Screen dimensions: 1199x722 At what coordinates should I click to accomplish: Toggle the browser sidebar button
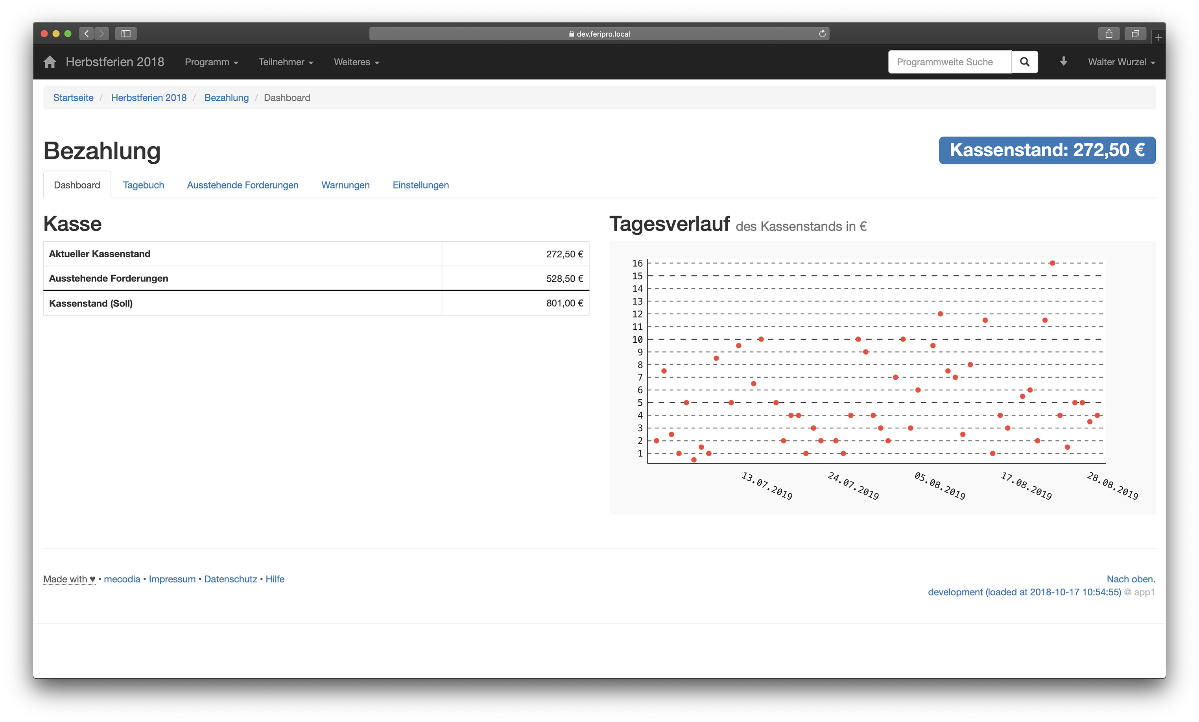(125, 33)
